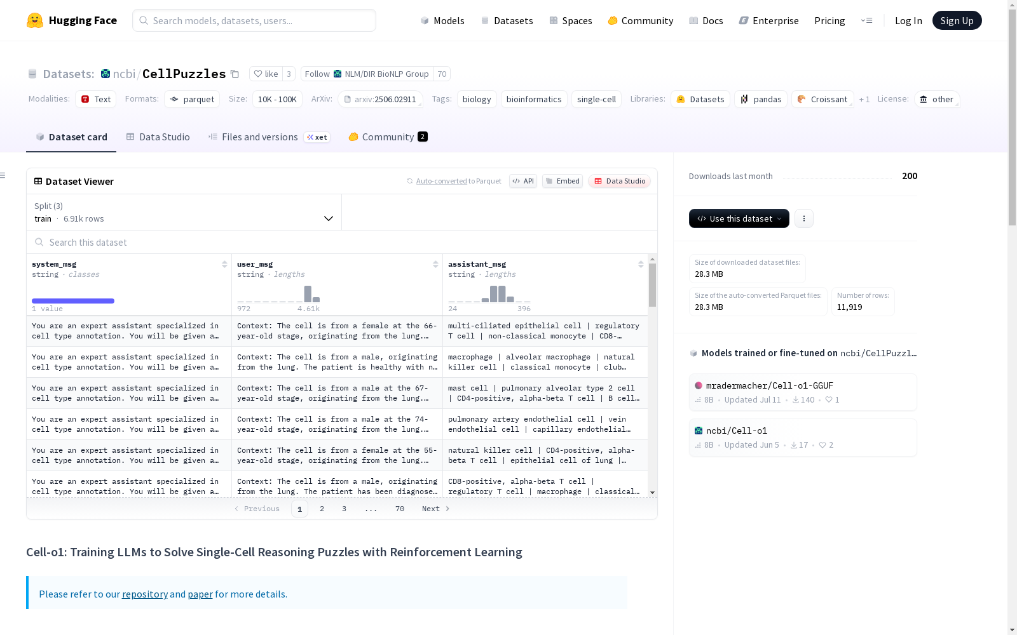Click the Datasets library tag

[x=700, y=99]
